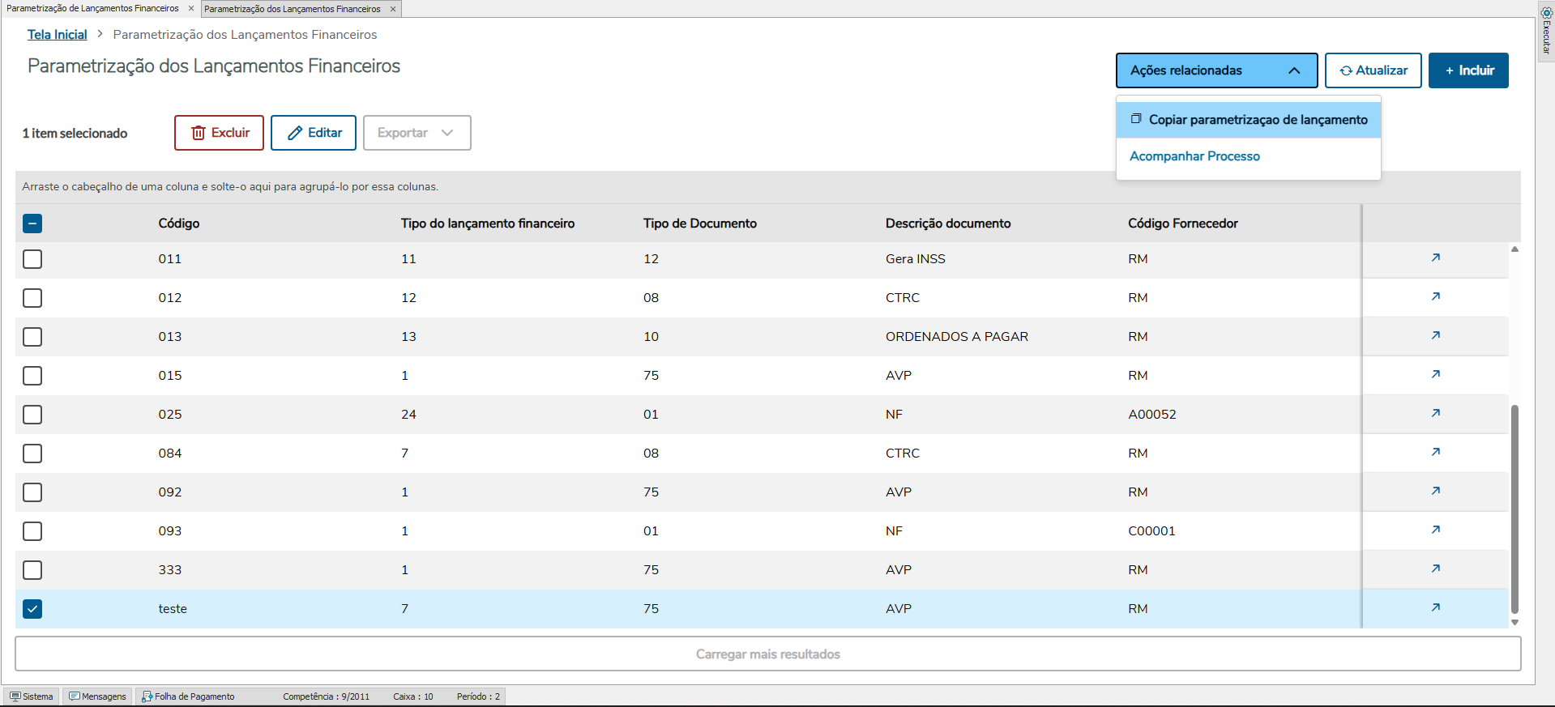The height and width of the screenshot is (707, 1555).
Task: Check the box for row 011
Action: coord(32,259)
